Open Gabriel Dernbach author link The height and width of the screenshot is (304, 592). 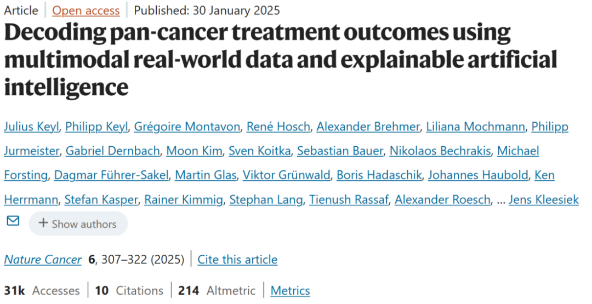[112, 151]
